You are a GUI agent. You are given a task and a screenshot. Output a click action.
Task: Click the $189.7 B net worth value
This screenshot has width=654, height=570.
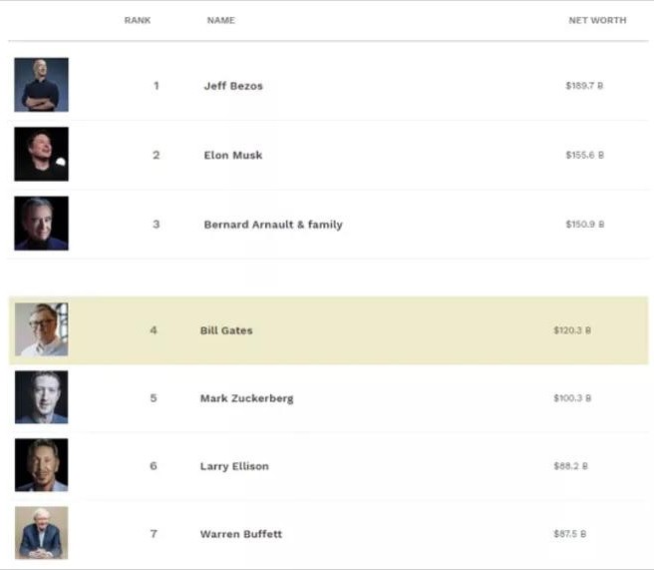click(584, 86)
